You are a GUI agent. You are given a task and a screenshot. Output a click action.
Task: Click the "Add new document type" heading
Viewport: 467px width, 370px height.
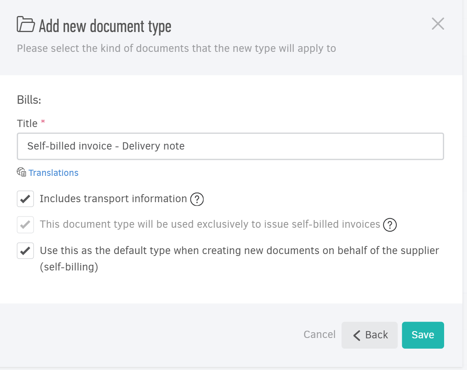point(104,26)
